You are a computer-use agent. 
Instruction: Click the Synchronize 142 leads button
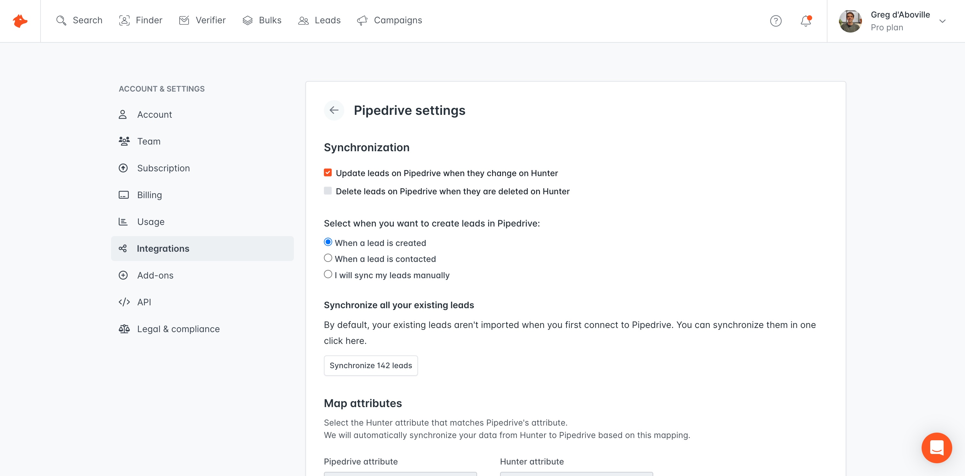(370, 366)
